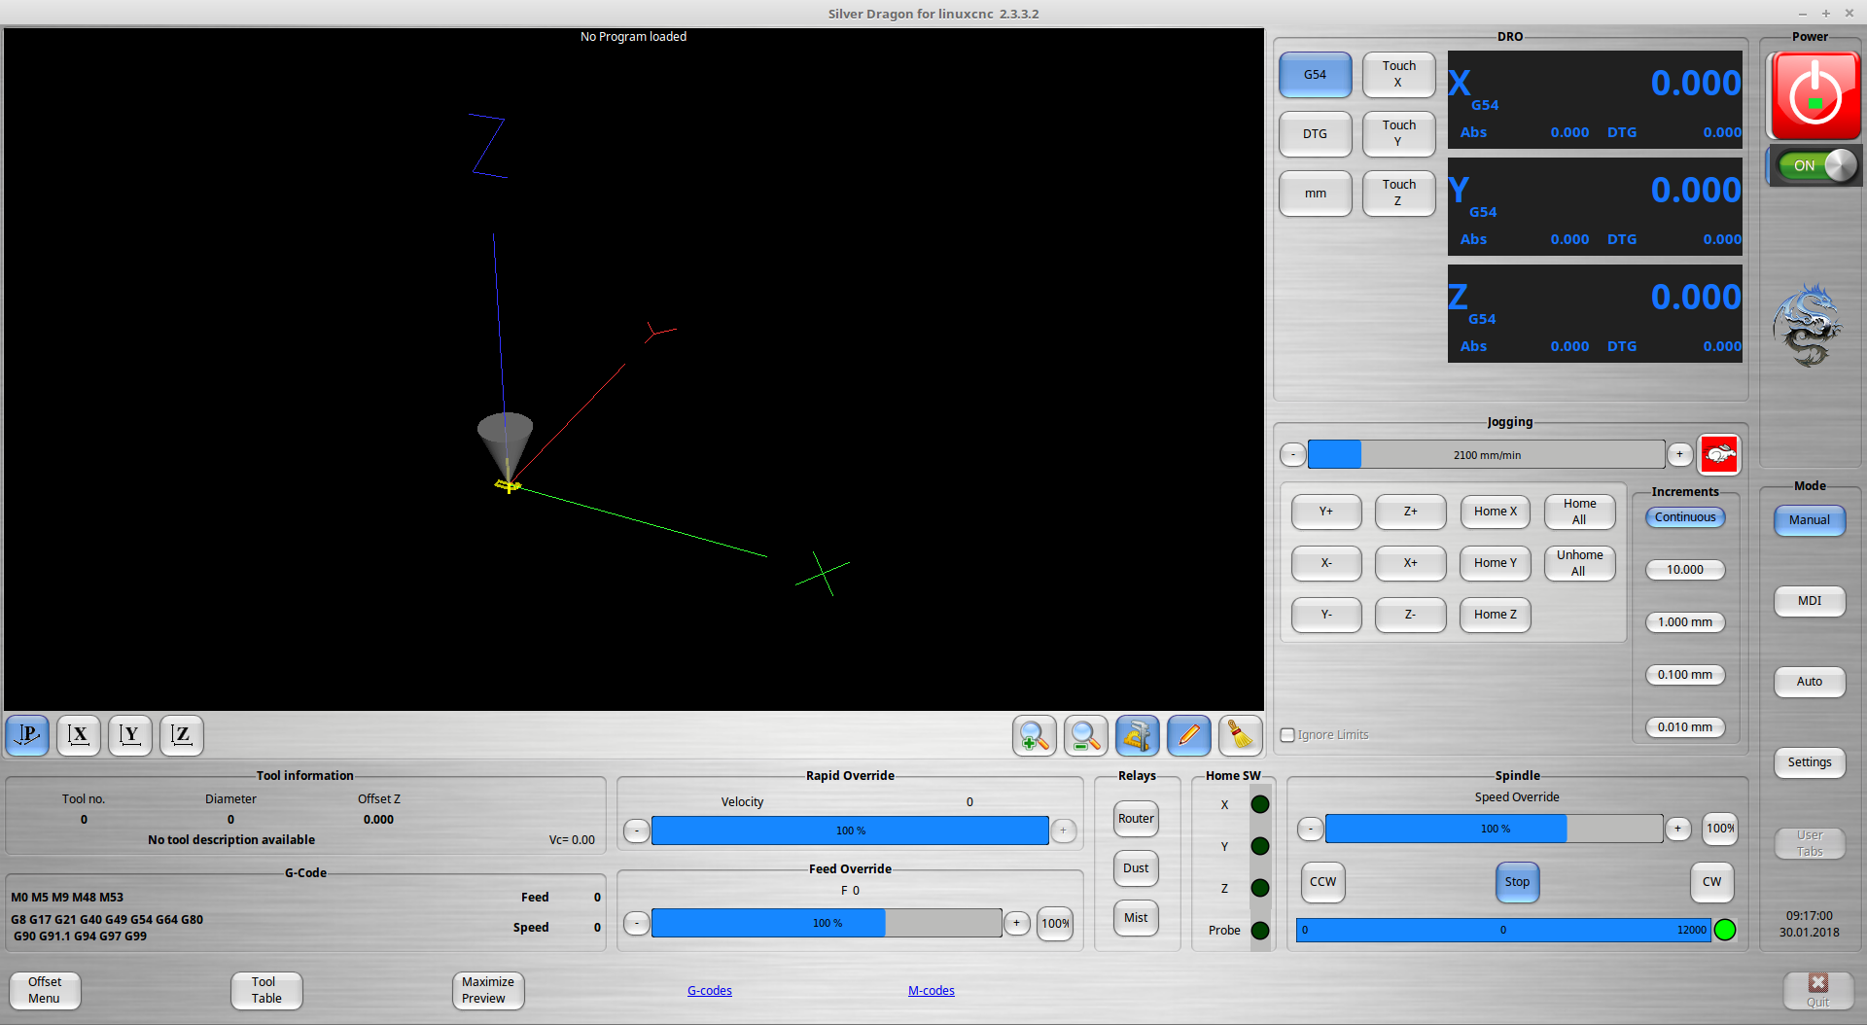Decrease rapid override with minus
Image resolution: width=1867 pixels, height=1025 pixels.
[636, 831]
